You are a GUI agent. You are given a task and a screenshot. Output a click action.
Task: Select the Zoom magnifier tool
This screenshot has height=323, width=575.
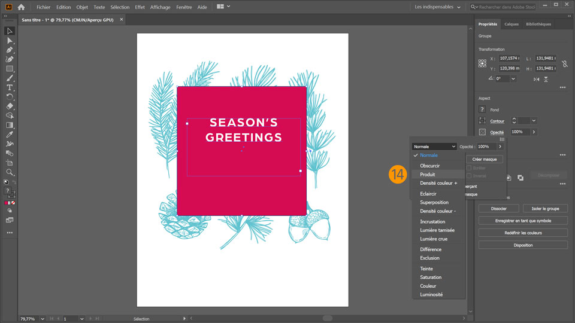click(x=10, y=172)
